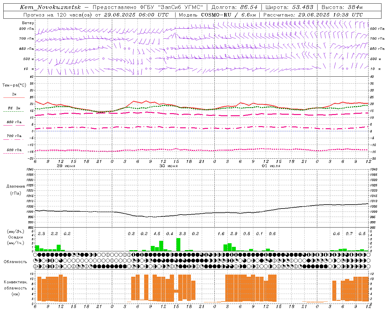
Task: Click the Ветер panel label
Action: point(28,23)
